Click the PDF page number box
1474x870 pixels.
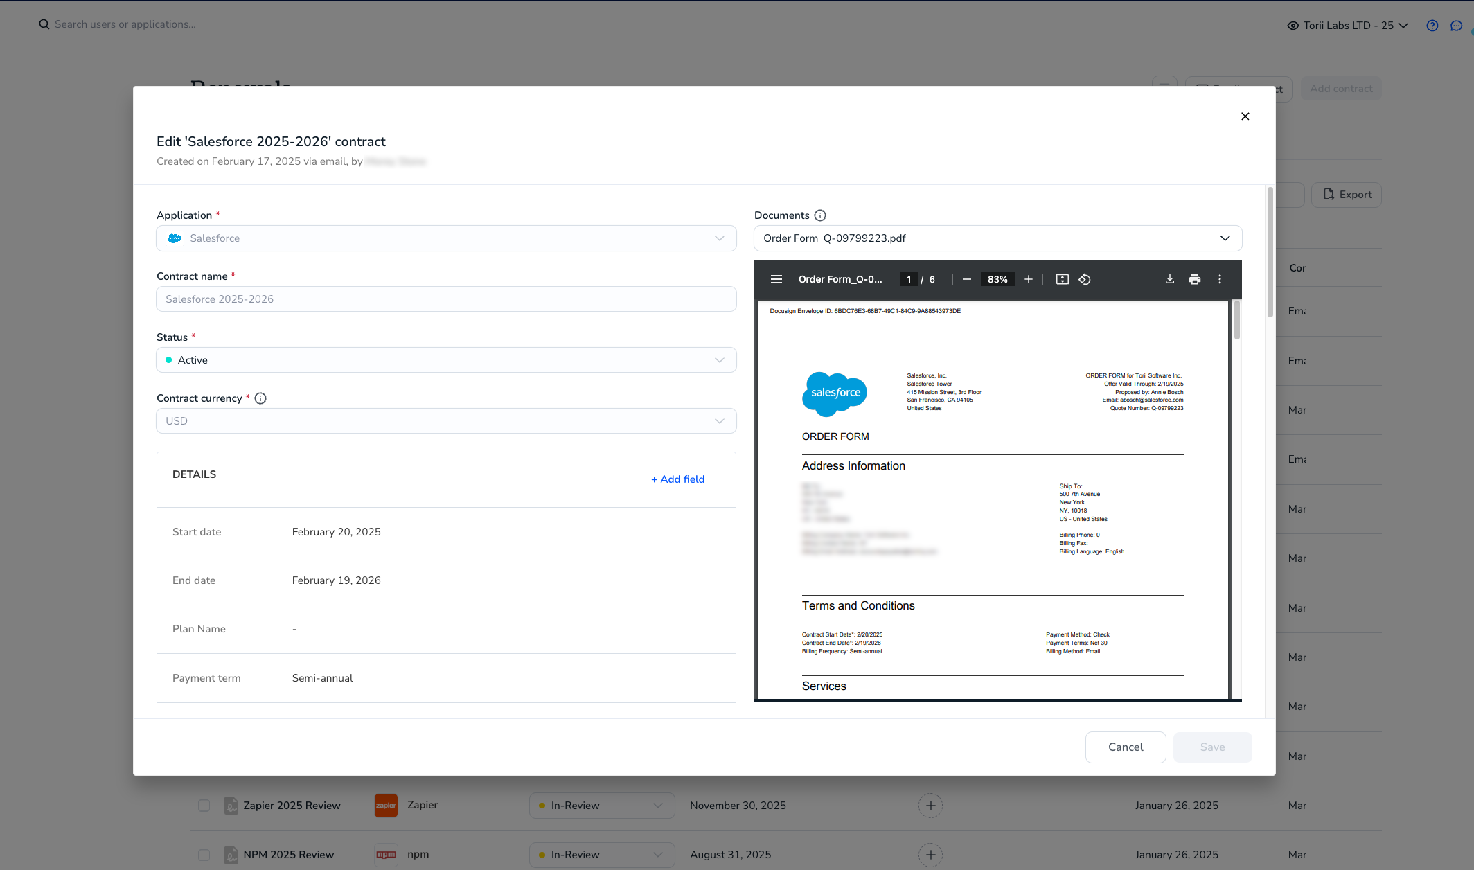click(x=909, y=279)
